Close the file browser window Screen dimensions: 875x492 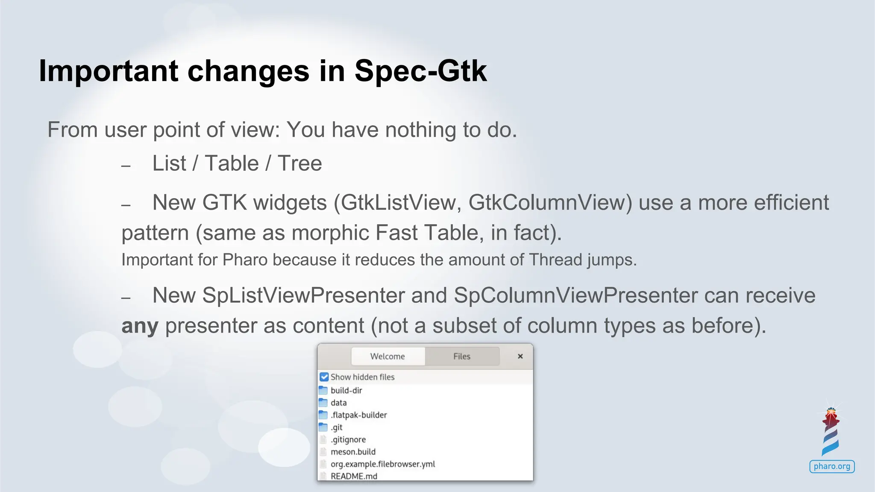coord(520,356)
